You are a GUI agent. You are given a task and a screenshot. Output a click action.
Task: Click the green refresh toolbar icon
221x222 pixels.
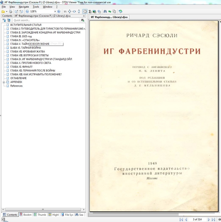tap(121, 12)
